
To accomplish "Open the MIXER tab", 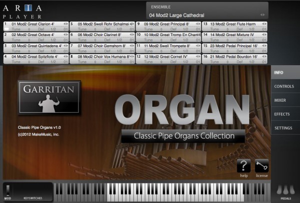I will tap(285, 100).
